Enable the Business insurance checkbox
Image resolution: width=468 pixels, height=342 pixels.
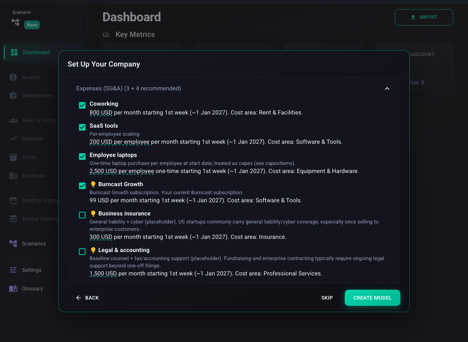click(x=82, y=215)
